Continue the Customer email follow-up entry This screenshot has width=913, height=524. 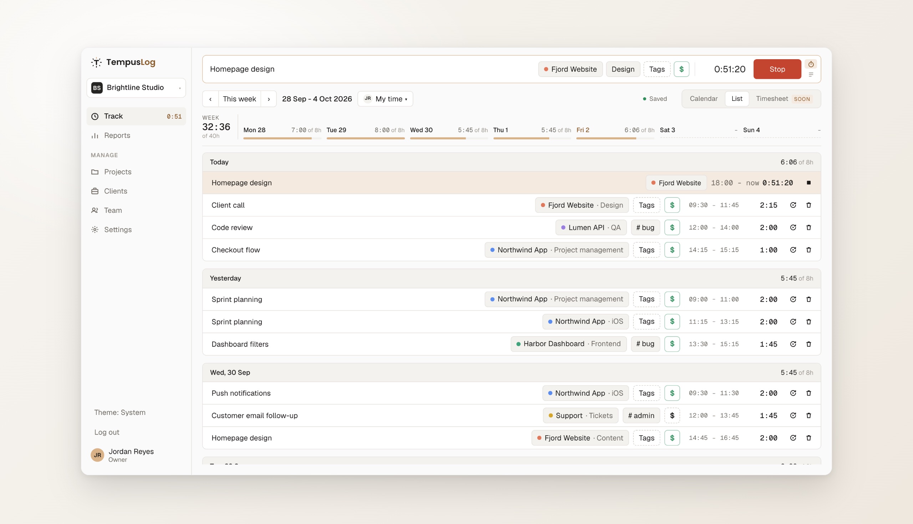point(793,415)
